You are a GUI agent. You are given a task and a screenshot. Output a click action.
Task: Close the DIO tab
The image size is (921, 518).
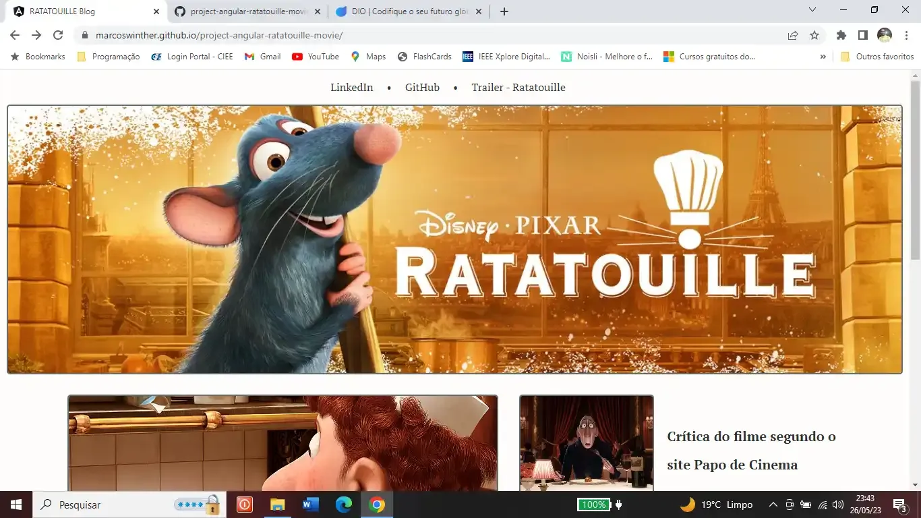click(479, 11)
